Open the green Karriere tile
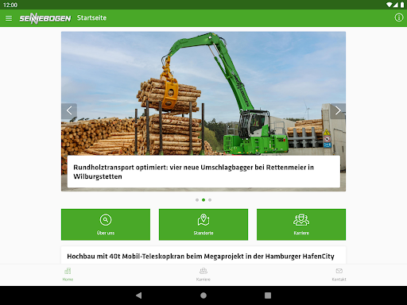The image size is (407, 305). 301,225
